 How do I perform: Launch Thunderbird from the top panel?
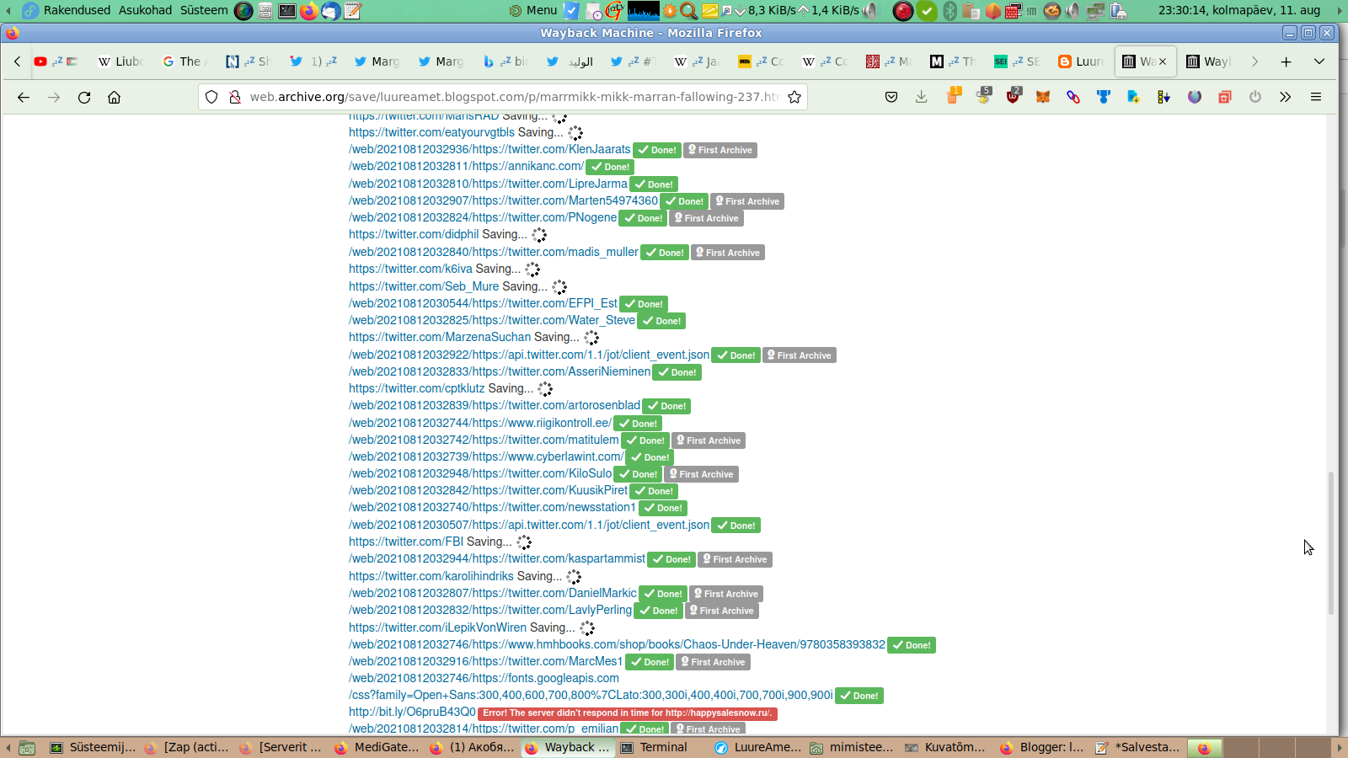331,11
